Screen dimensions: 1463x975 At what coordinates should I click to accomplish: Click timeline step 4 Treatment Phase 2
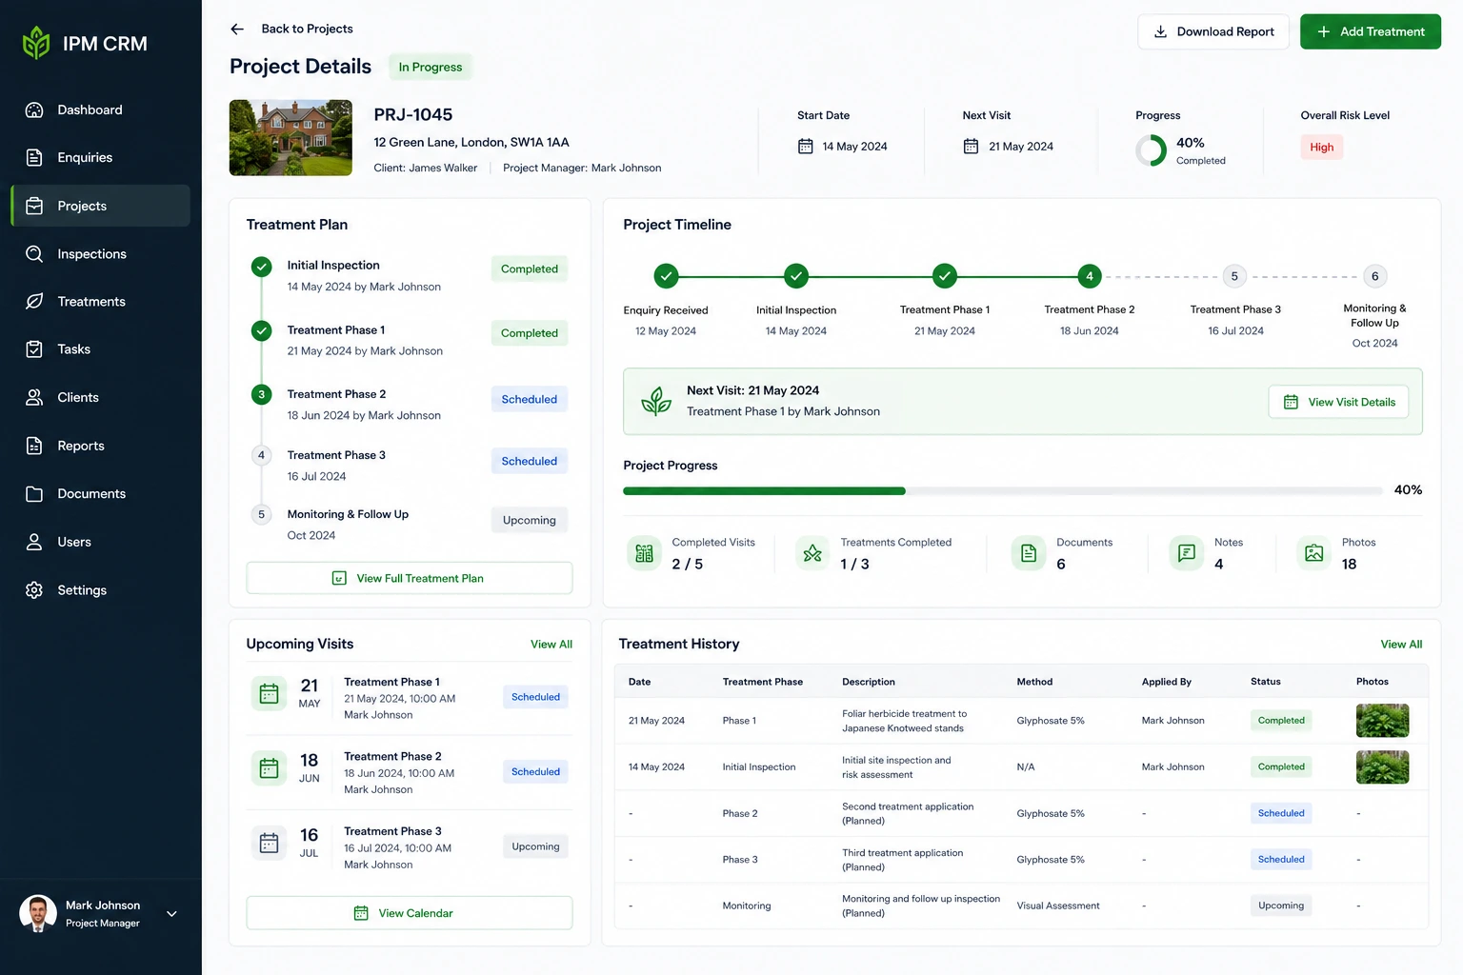[1090, 276]
